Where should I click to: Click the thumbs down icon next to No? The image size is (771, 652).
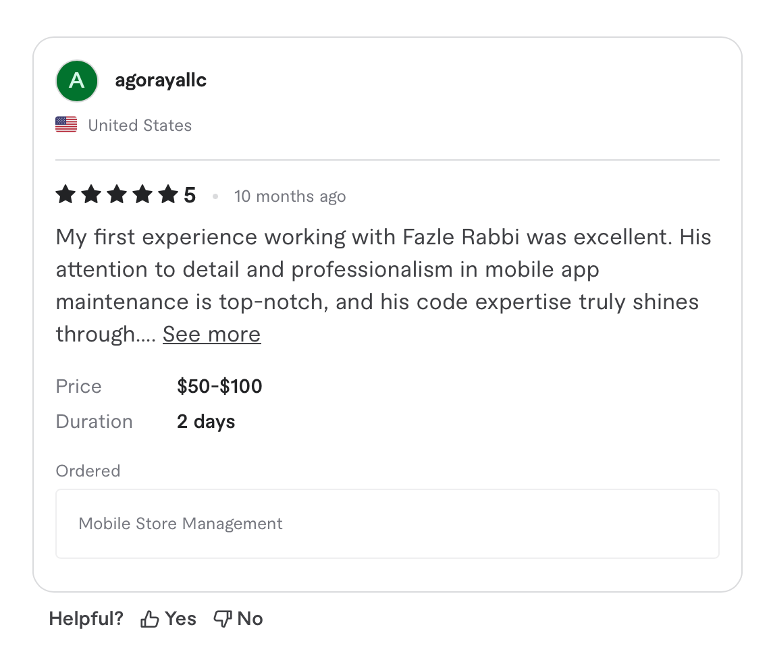[222, 618]
